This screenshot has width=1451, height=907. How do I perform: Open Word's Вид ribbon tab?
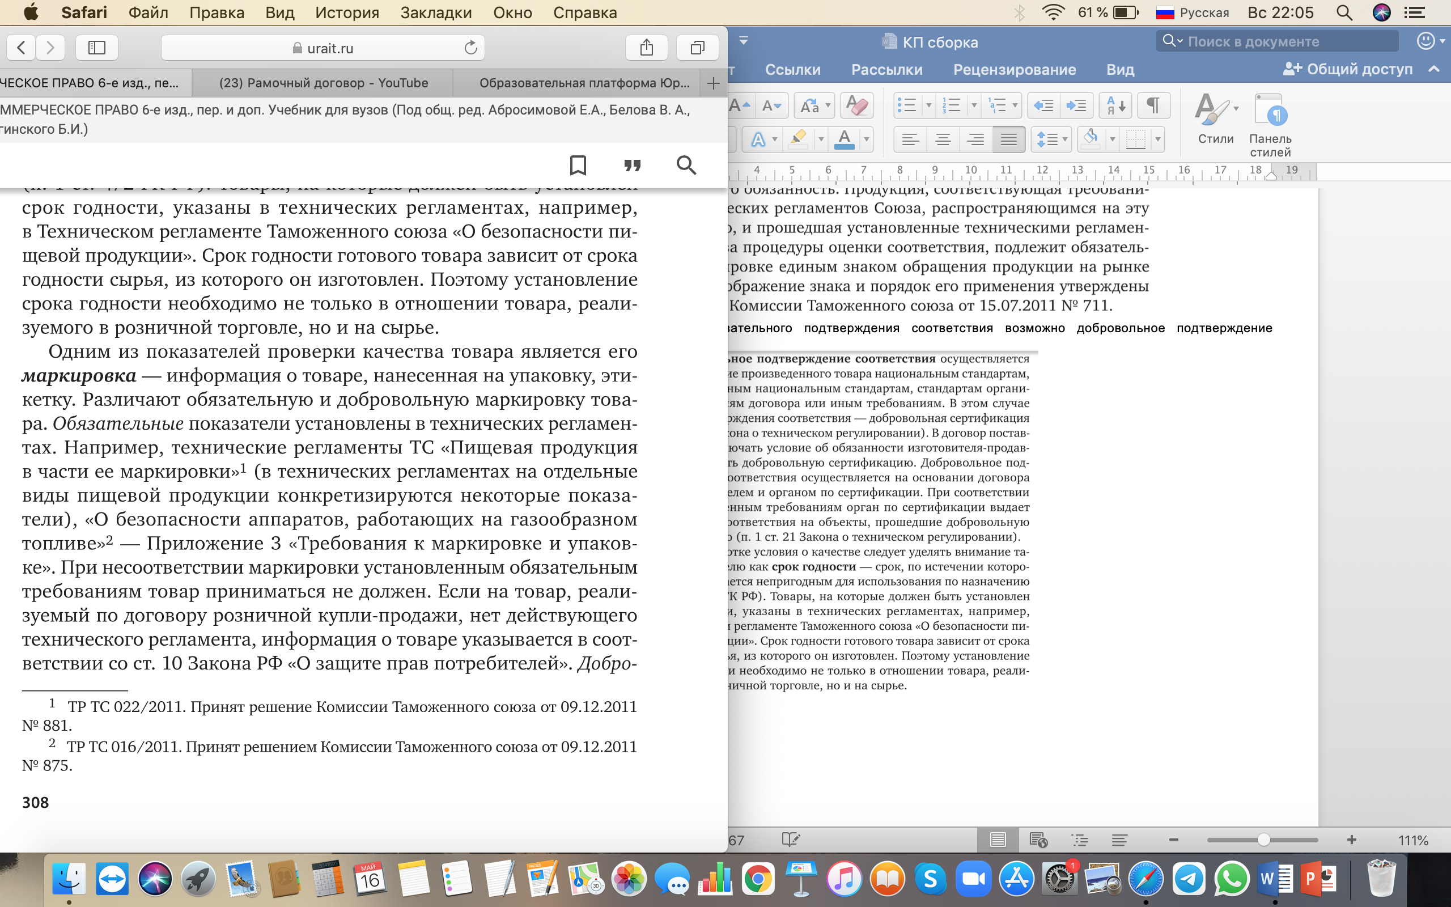tap(1120, 70)
